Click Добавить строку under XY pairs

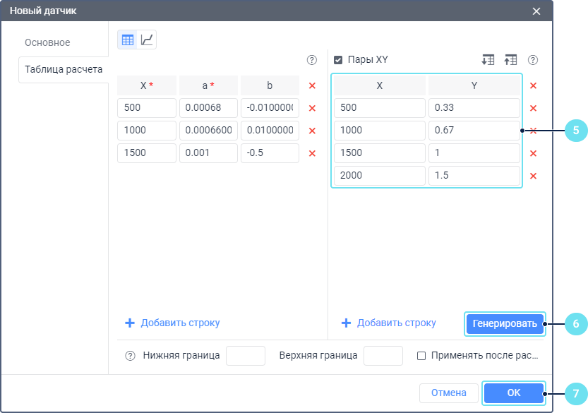pos(389,323)
